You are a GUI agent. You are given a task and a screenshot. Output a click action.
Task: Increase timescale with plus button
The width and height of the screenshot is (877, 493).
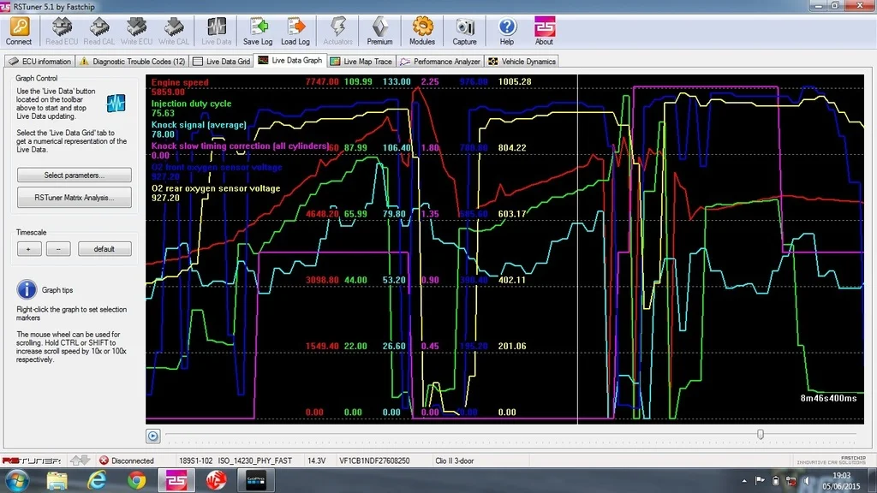click(29, 249)
